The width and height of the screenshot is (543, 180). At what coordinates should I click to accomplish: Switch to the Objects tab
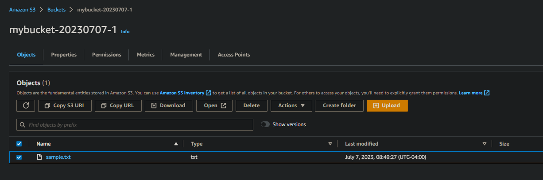point(26,55)
